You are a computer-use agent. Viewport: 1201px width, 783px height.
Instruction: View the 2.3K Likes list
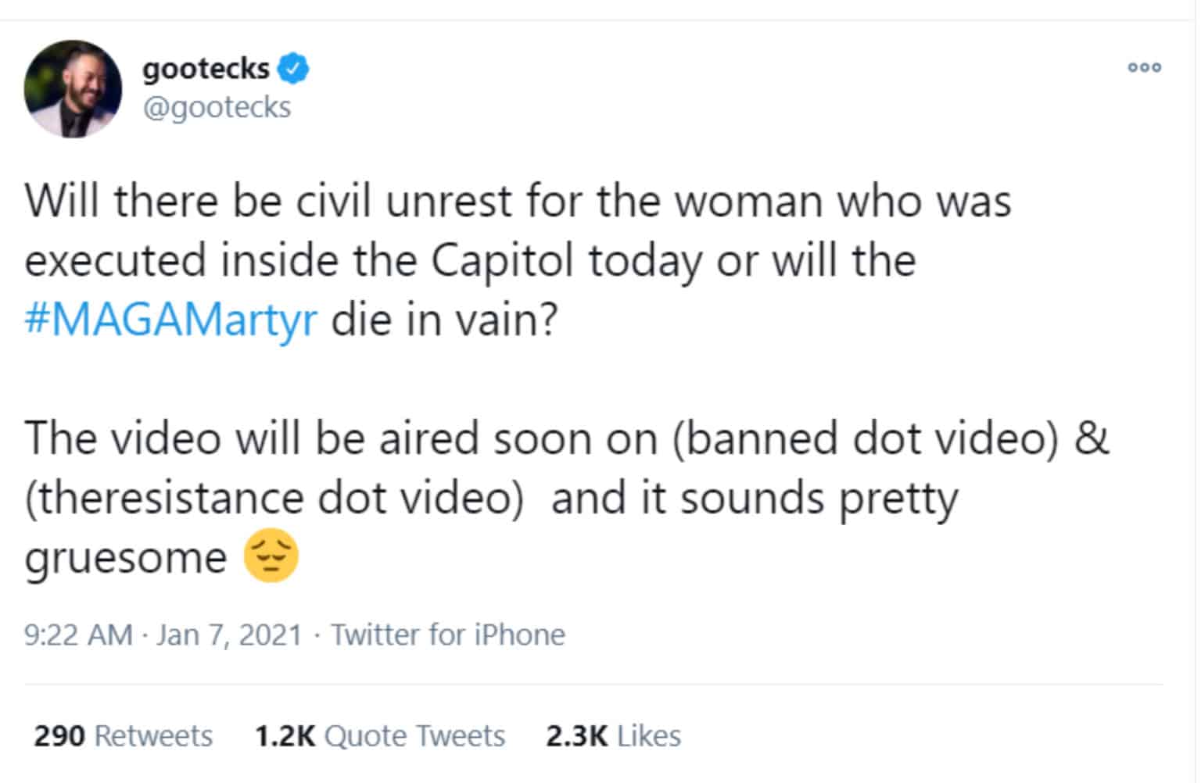pyautogui.click(x=613, y=736)
